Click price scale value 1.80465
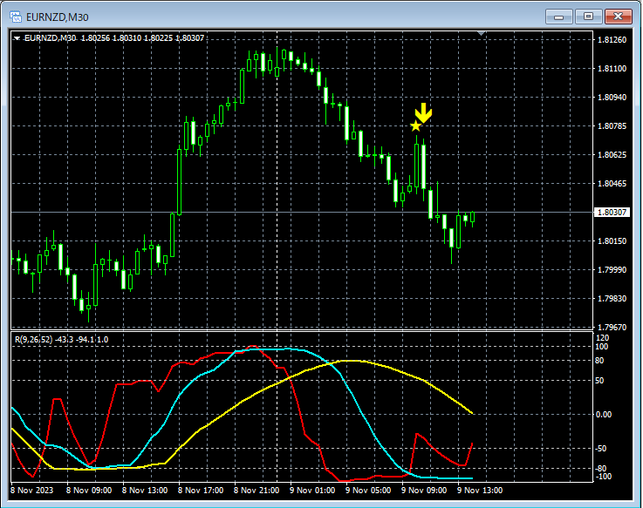The image size is (643, 508). pos(612,184)
